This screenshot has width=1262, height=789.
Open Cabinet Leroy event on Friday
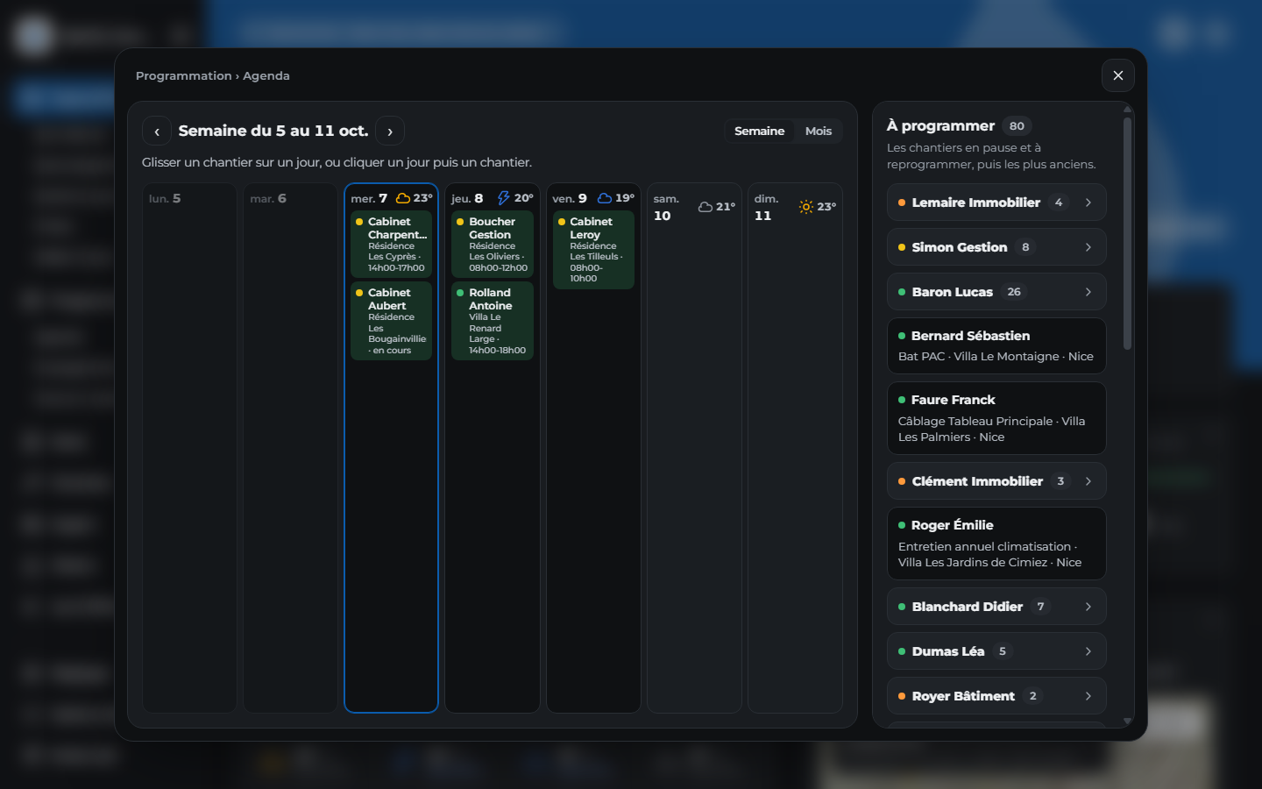[593, 250]
